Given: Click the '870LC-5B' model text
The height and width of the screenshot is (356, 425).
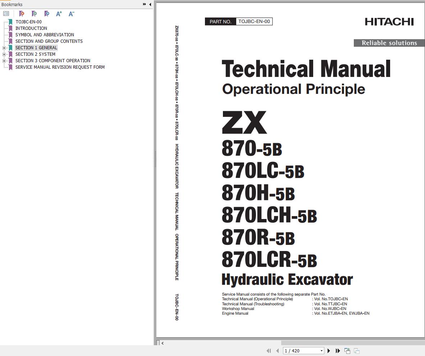Looking at the screenshot, I should (x=263, y=170).
